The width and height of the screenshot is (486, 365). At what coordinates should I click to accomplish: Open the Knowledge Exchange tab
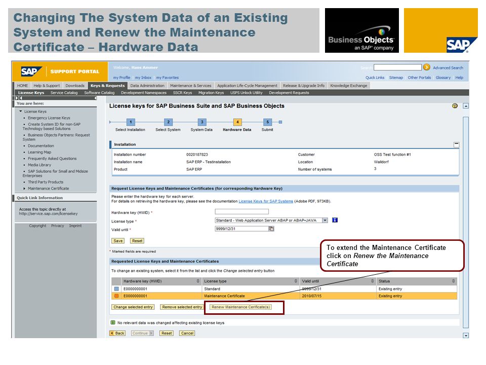point(349,86)
